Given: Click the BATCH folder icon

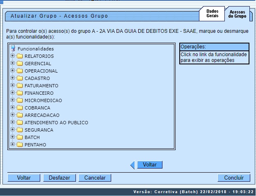Looking at the screenshot, I should pos(20,137).
